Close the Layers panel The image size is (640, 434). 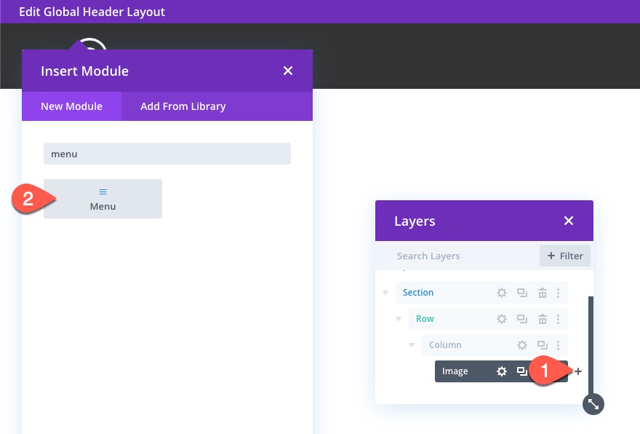[x=568, y=221]
